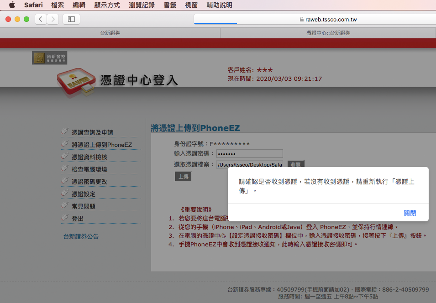Click the 憑證中心登入 title text
The width and height of the screenshot is (436, 303).
[x=139, y=80]
